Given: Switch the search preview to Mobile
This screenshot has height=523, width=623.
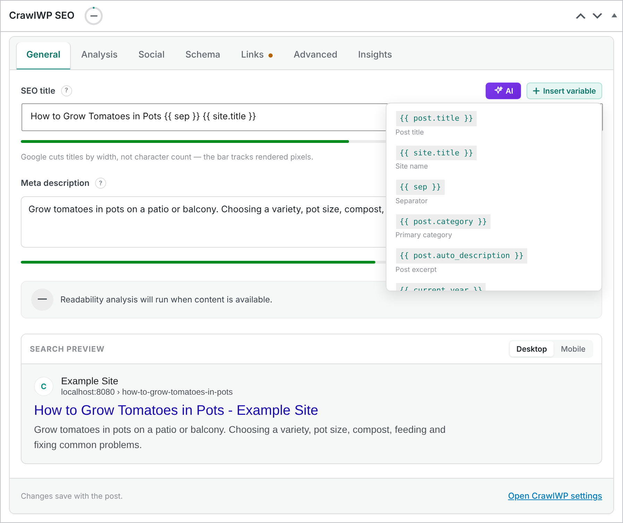Looking at the screenshot, I should pos(573,349).
